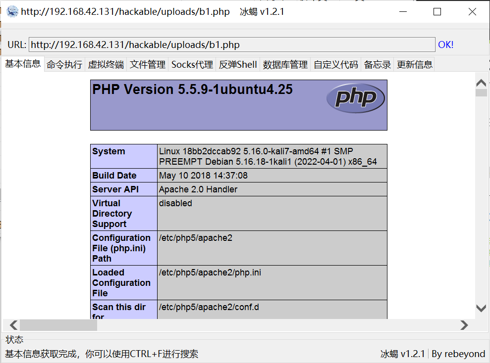The image size is (490, 363).
Task: Click the PHP logo image
Action: (355, 98)
